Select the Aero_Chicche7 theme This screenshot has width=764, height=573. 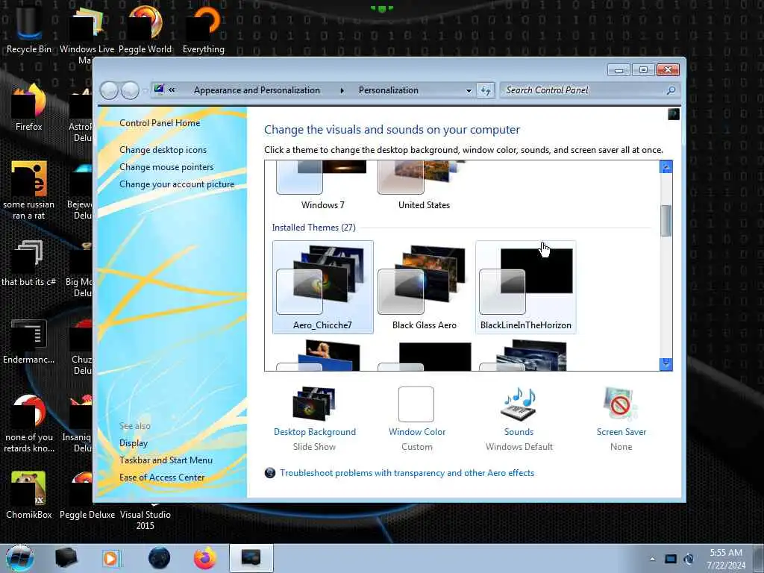point(322,287)
